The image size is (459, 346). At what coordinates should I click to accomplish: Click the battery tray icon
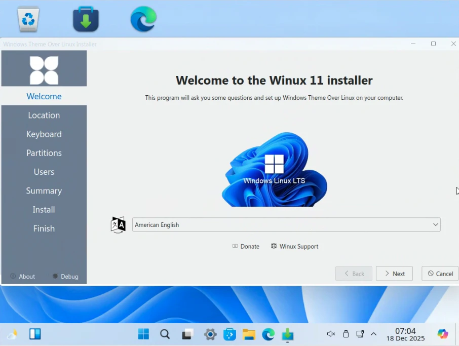pos(346,334)
